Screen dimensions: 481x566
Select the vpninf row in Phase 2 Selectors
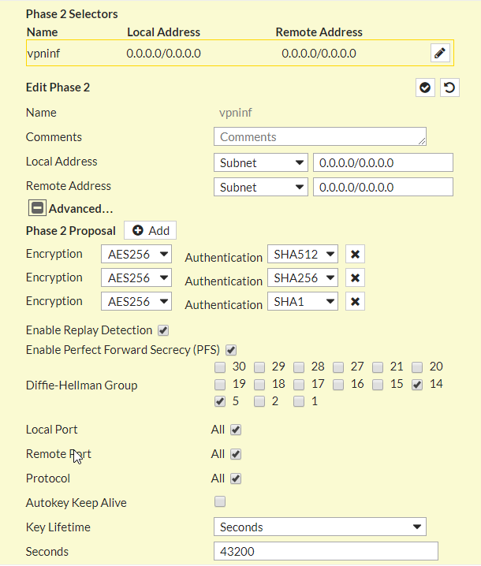240,54
